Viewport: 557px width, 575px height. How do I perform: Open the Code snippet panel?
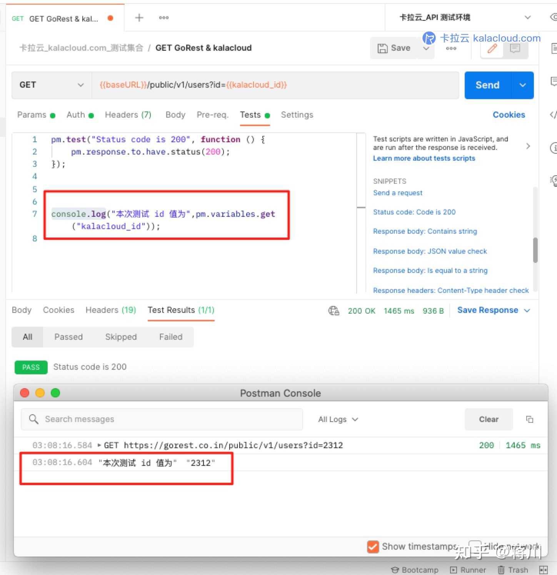[554, 115]
